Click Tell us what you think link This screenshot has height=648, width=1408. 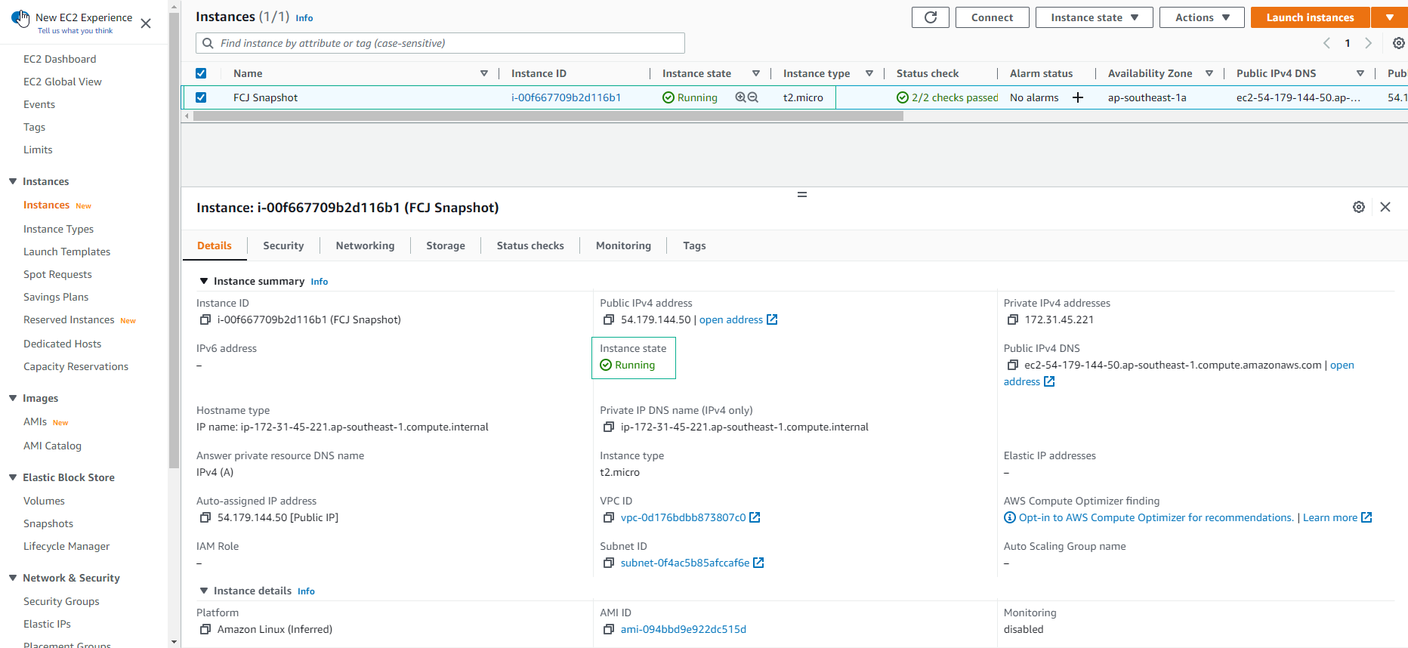click(75, 31)
